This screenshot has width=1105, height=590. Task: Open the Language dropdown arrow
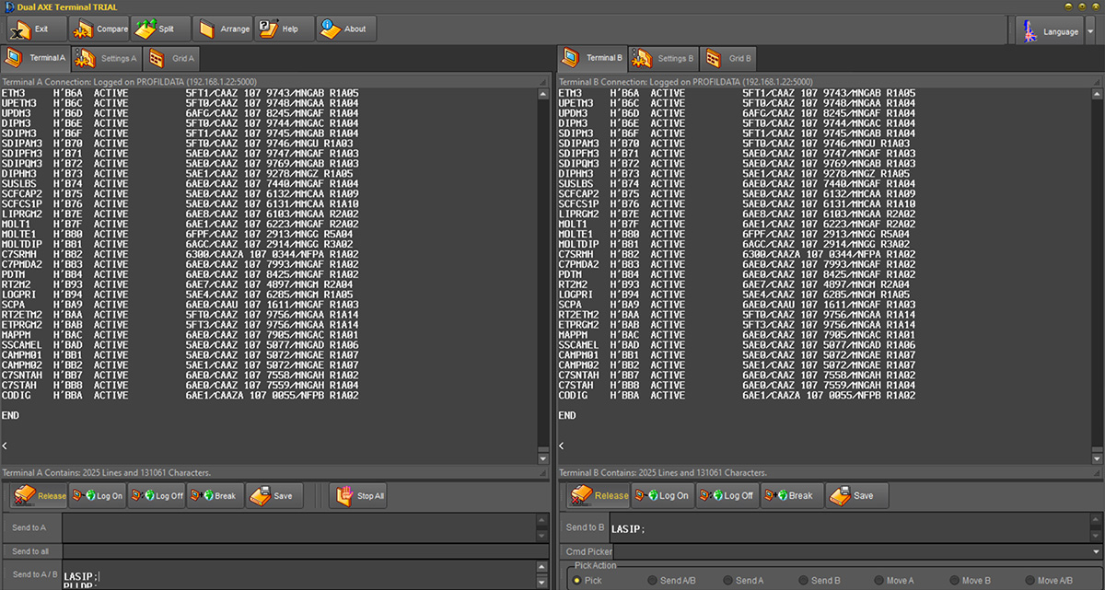(1090, 30)
